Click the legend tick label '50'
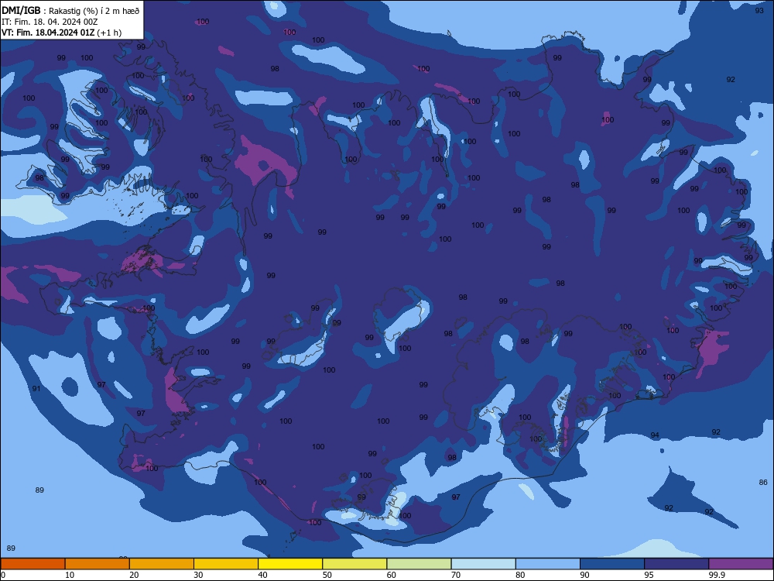774x581 pixels. (327, 575)
